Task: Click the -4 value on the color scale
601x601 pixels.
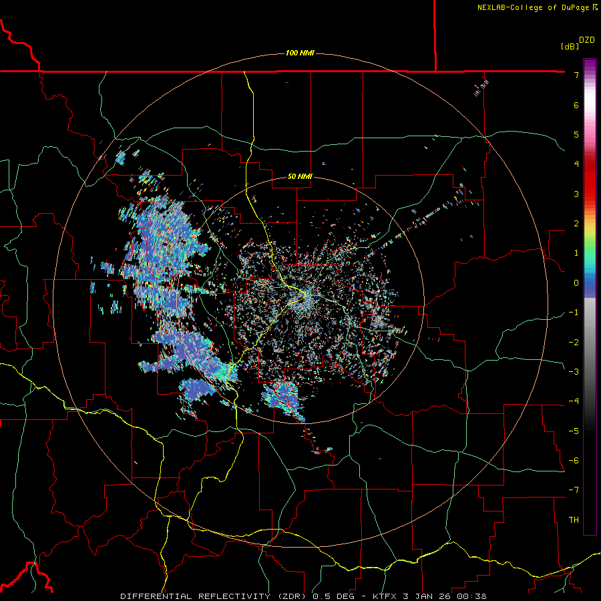Action: tap(574, 401)
